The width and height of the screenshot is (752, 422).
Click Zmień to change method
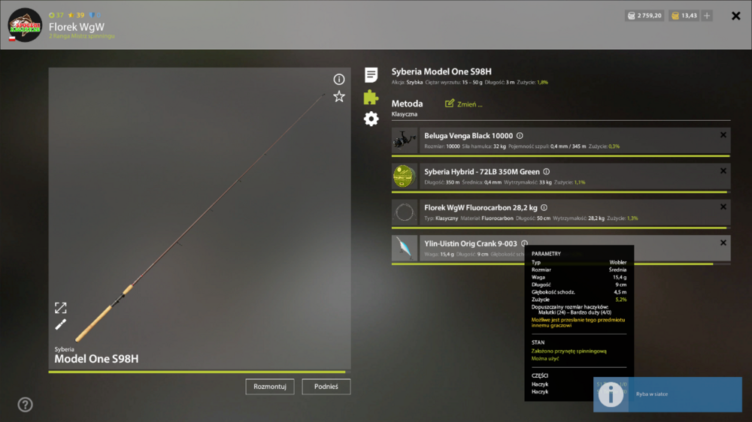click(463, 104)
